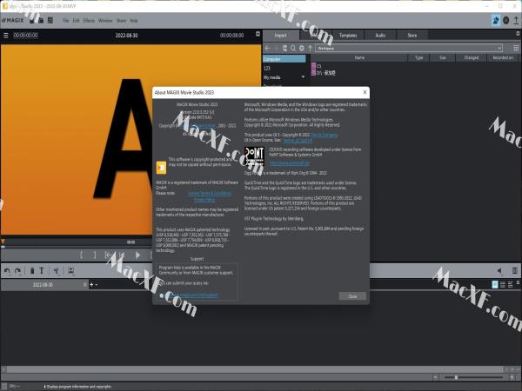Click the highlighted blue icon in top-right toolbar
This screenshot has height=391, width=522.
(496, 21)
